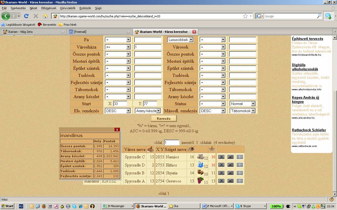Click the page vertical scrollbar

point(335,115)
